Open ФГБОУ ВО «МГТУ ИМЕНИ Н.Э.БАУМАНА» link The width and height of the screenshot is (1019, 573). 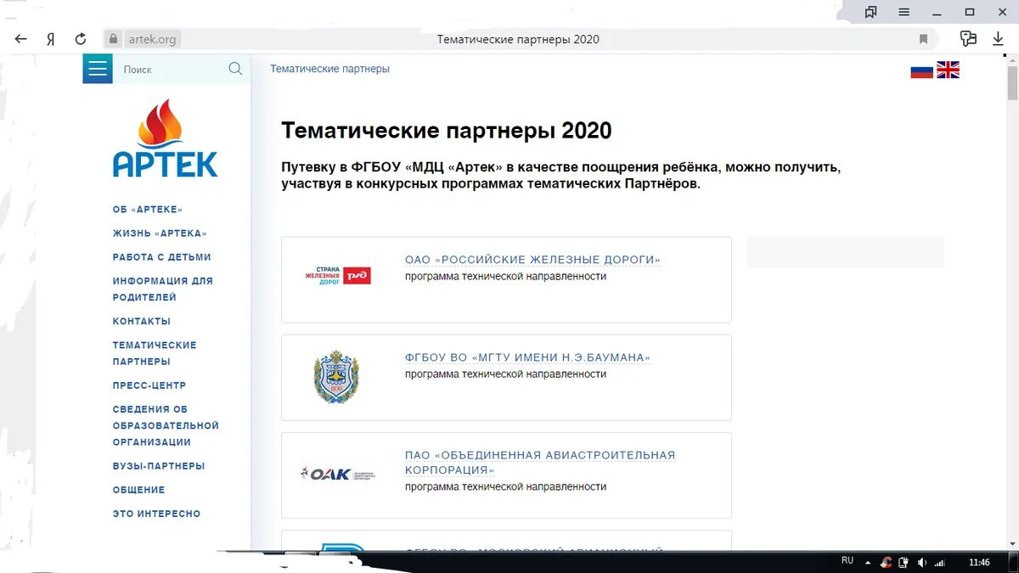[x=527, y=357]
